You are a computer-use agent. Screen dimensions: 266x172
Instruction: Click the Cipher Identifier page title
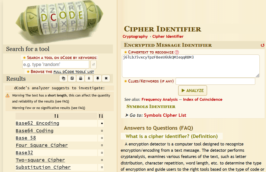click(163, 29)
